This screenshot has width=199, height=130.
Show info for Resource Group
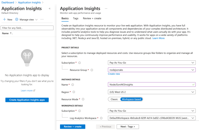[x=92, y=70]
